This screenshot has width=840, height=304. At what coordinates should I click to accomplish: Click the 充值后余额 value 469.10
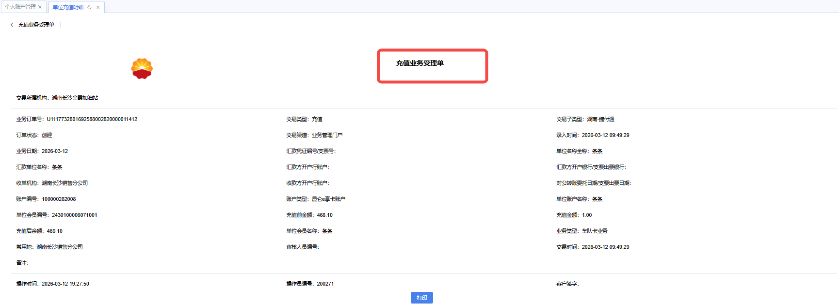pos(54,231)
